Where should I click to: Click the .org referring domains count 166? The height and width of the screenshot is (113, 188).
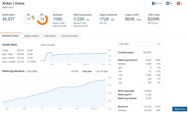tap(149, 82)
